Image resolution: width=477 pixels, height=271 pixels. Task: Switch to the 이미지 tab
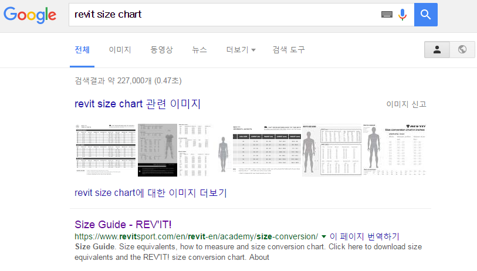pos(120,50)
